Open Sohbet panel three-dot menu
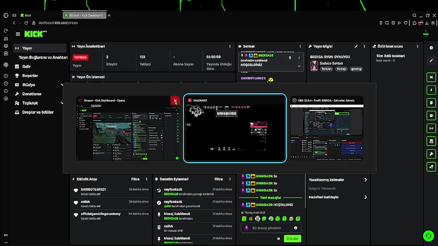 coord(300,46)
